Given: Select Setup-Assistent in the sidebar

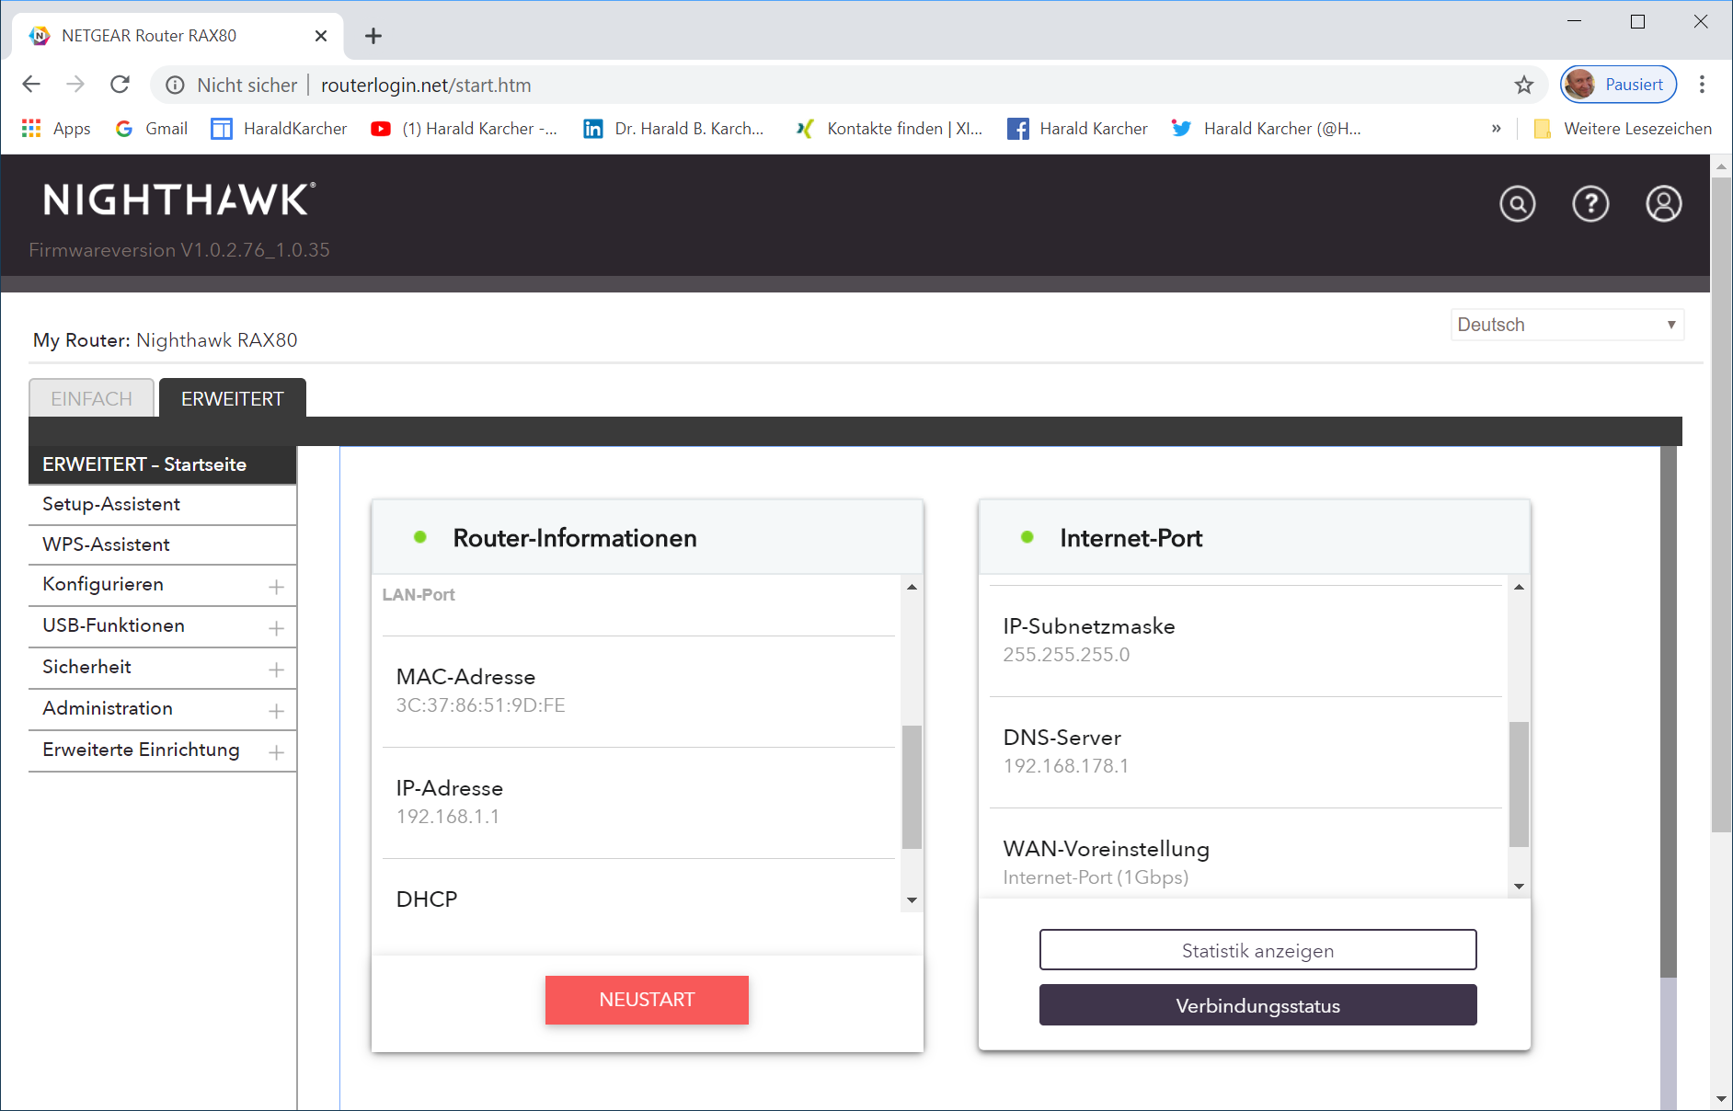Looking at the screenshot, I should point(111,504).
